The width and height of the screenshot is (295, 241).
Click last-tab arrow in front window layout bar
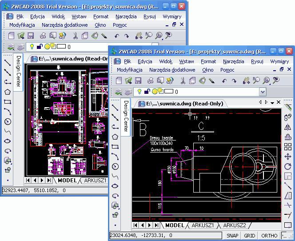pos(156,225)
